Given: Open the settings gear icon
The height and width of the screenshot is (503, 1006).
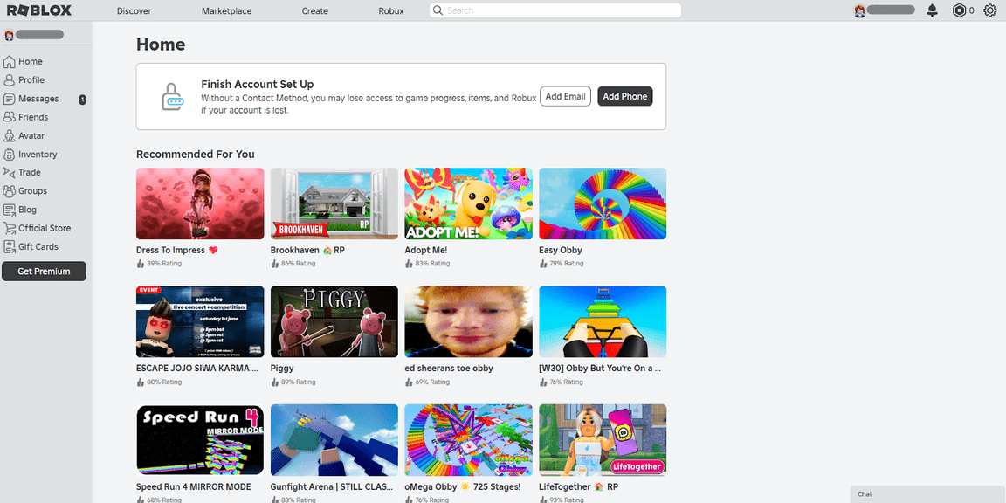Looking at the screenshot, I should (x=989, y=10).
